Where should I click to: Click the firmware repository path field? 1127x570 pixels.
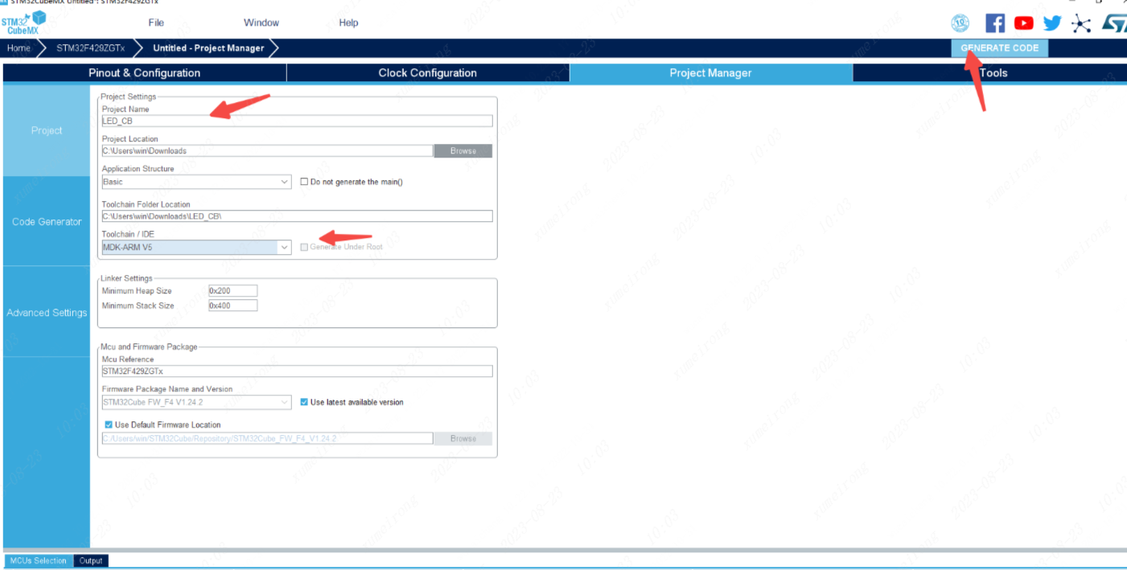pyautogui.click(x=267, y=439)
